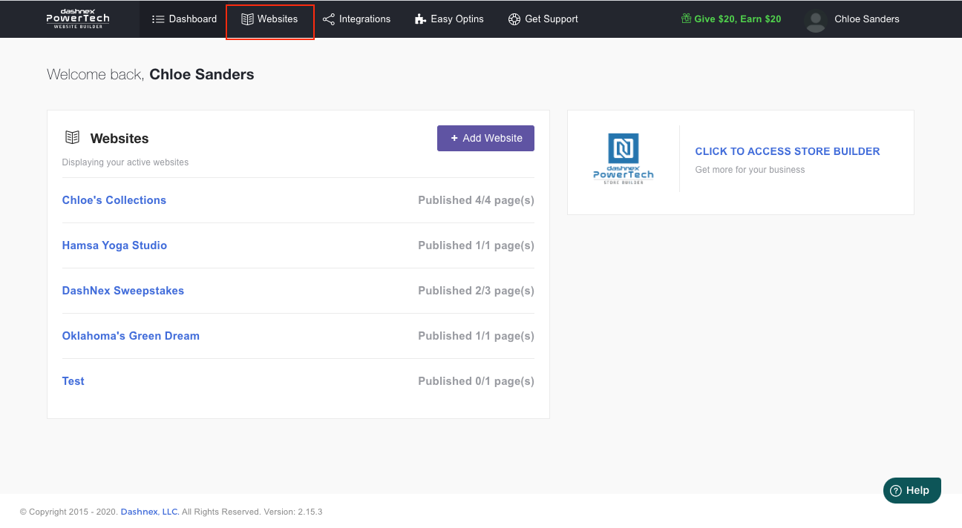Screen dimensions: 962x528
Task: Click the user avatar icon
Action: [x=816, y=21]
